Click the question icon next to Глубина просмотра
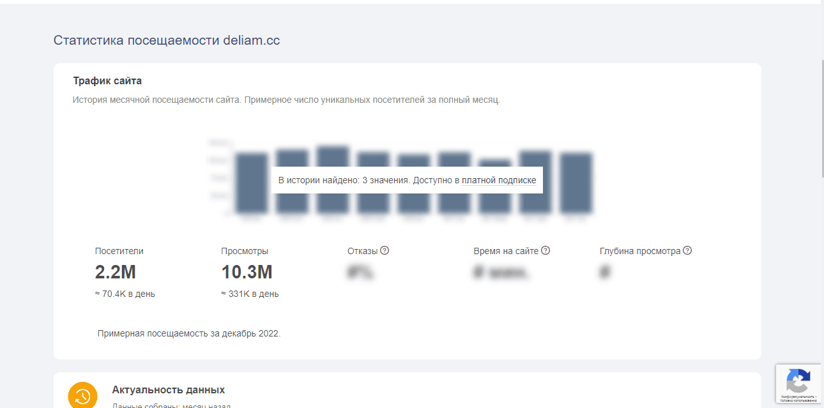This screenshot has height=408, width=824. click(x=687, y=251)
